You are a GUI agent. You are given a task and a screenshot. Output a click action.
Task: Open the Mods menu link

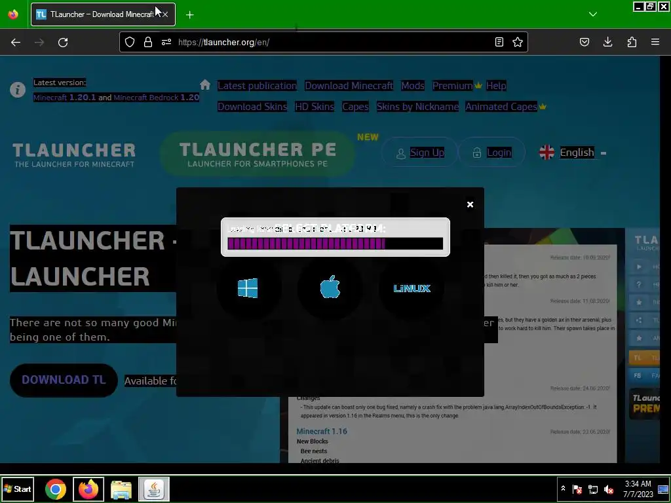coord(413,86)
